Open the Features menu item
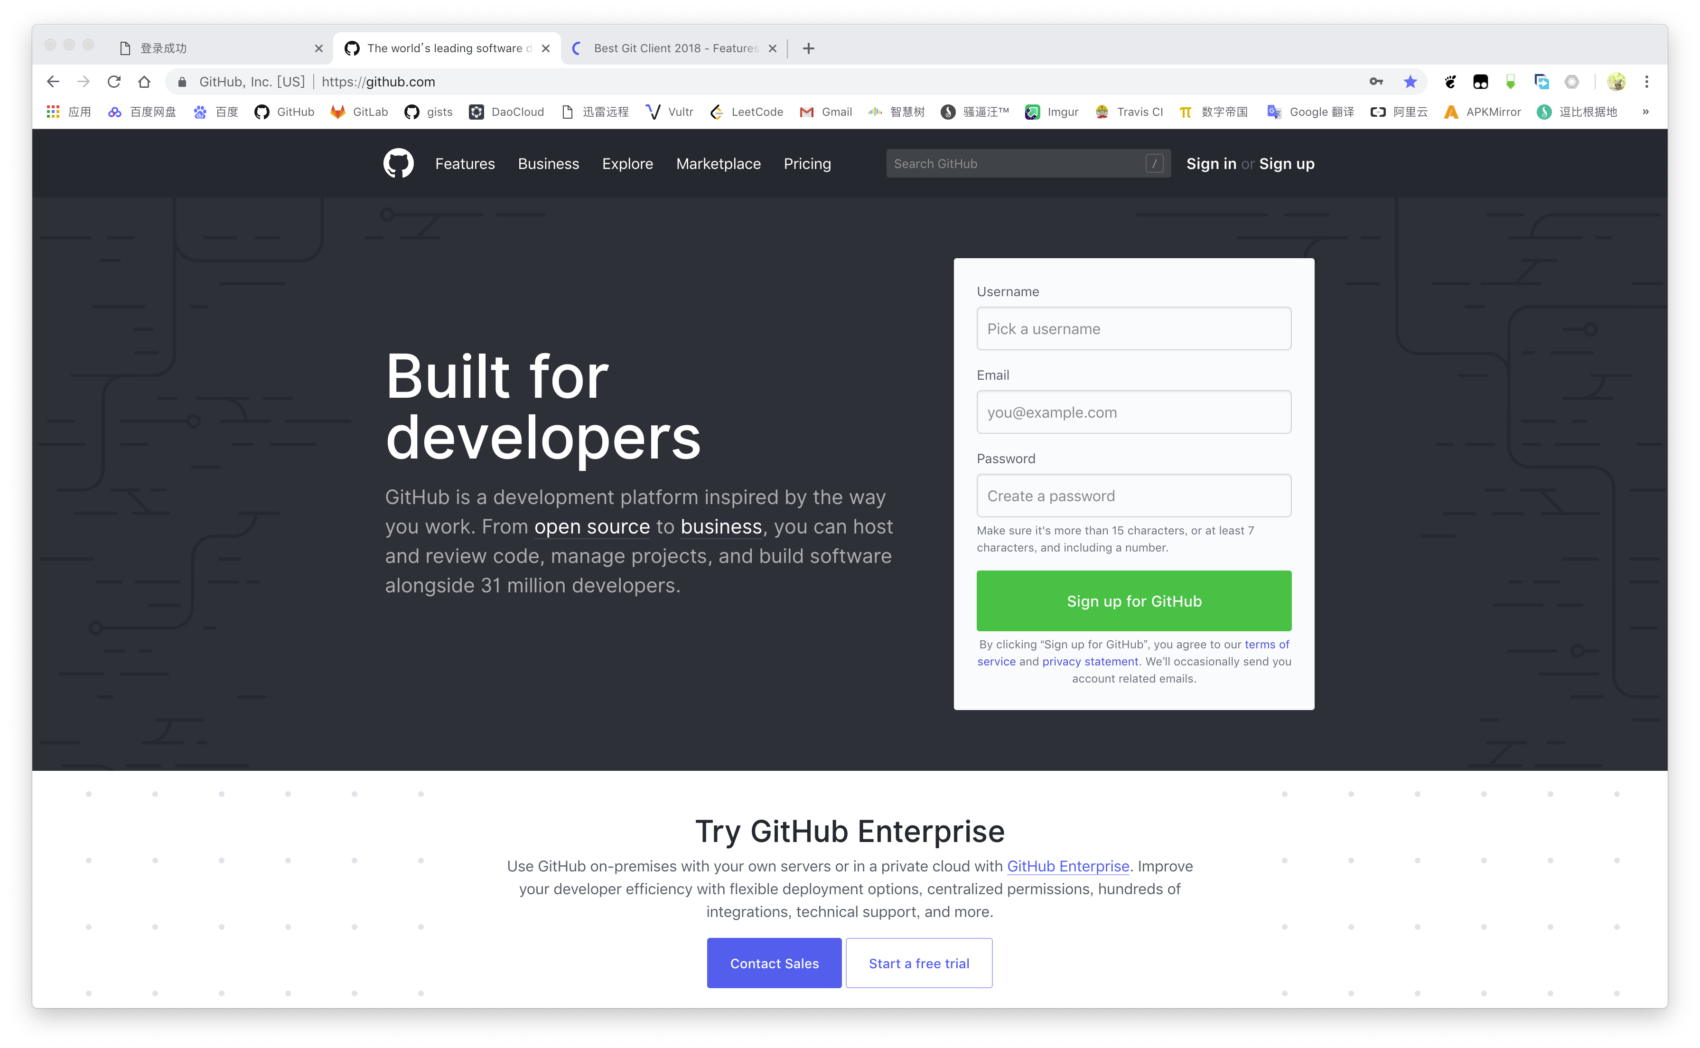The height and width of the screenshot is (1048, 1700). pos(465,163)
